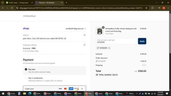Screen dimensions: 171x96
Task: View site information icon in address bar
Action: coord(17,8)
